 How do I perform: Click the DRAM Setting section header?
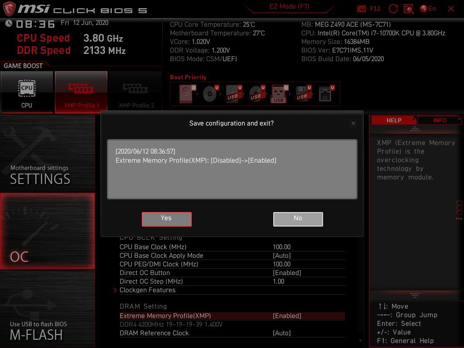[143, 306]
